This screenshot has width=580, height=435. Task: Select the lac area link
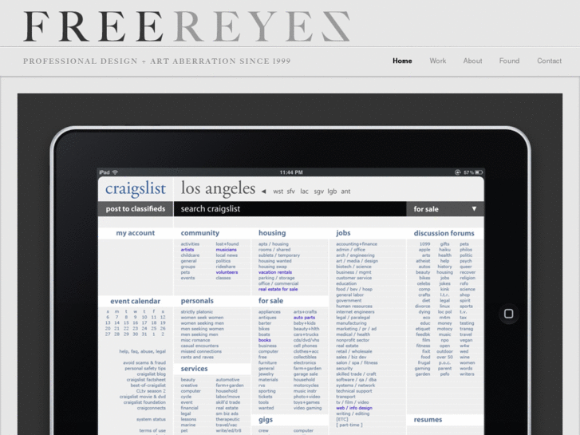click(x=304, y=192)
